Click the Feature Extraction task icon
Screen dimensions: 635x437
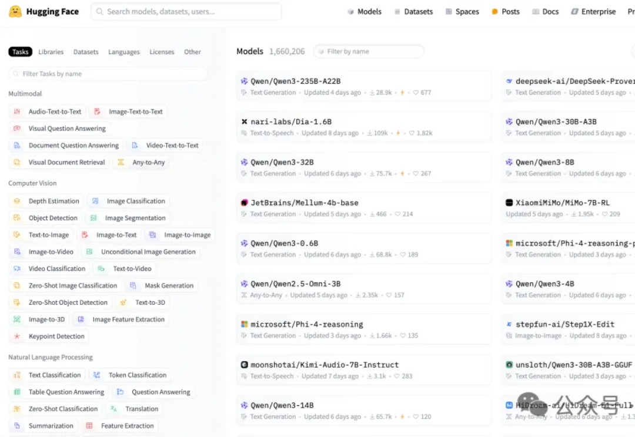pos(89,426)
